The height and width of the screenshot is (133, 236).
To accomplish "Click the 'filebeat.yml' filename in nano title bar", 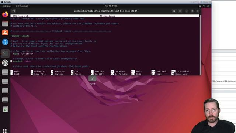I will pos(107,16).
